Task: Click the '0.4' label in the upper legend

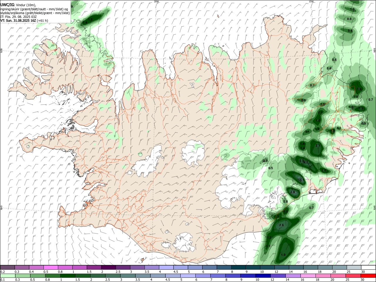Action: click(31, 272)
